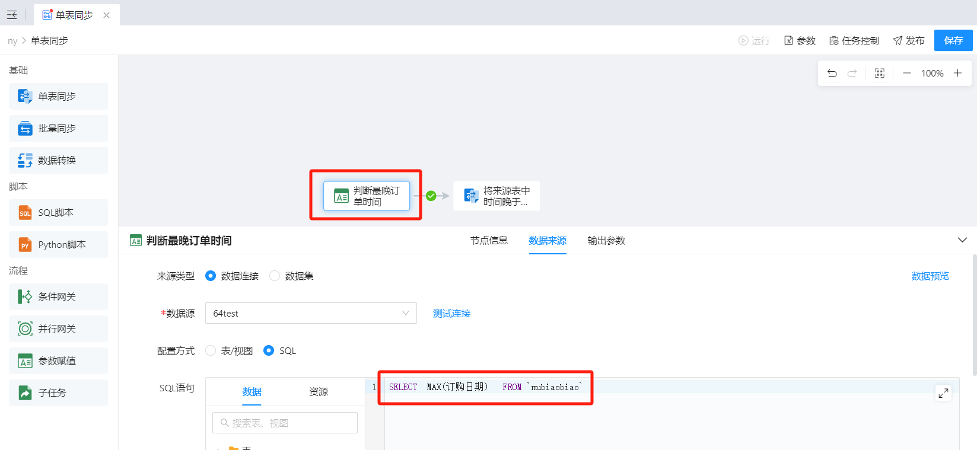Select the SQL脚本 component in sidebar
The image size is (977, 450).
click(x=58, y=213)
